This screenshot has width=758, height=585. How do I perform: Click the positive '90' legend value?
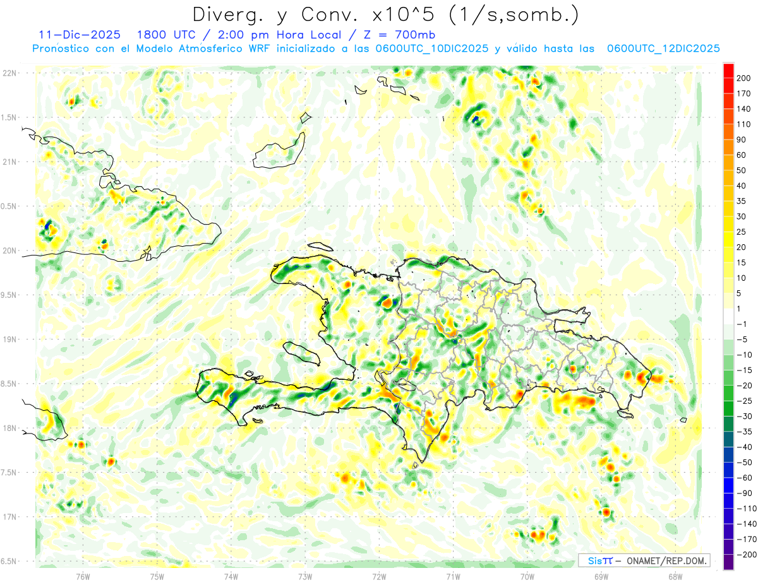[x=742, y=139]
